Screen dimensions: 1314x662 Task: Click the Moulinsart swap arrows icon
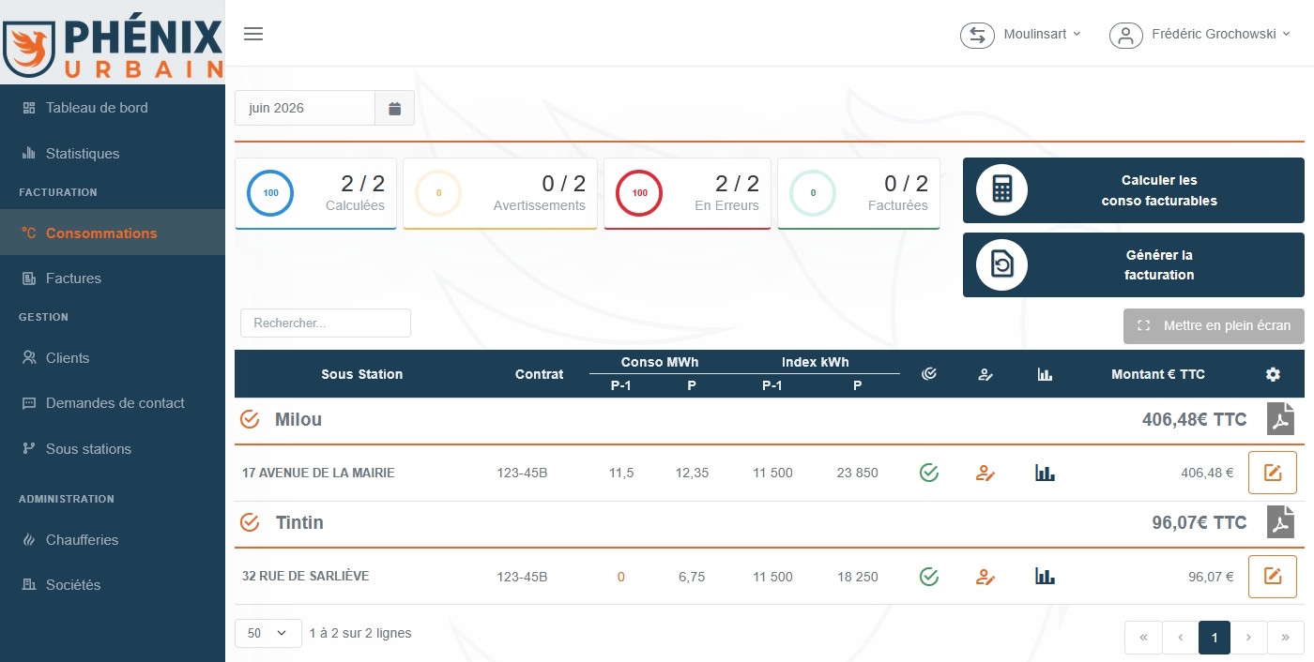pyautogui.click(x=977, y=35)
